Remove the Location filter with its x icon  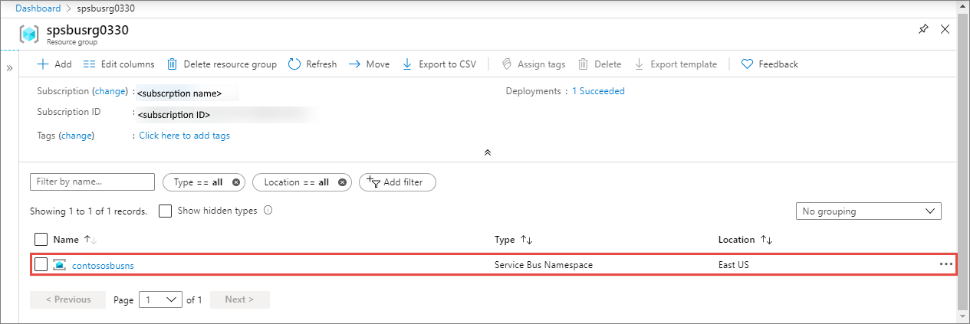[x=342, y=182]
